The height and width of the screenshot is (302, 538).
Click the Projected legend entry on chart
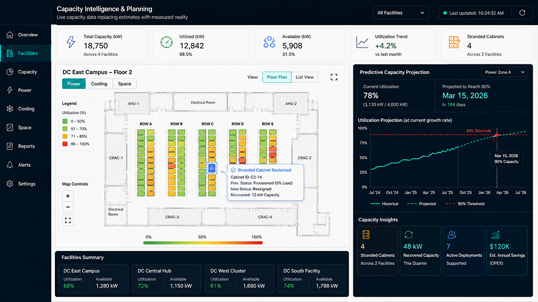point(421,203)
